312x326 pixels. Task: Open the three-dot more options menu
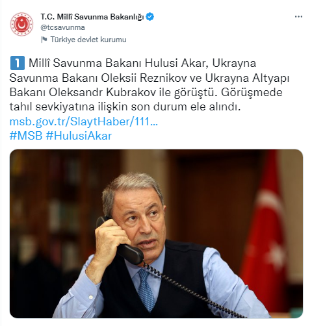pos(298,17)
